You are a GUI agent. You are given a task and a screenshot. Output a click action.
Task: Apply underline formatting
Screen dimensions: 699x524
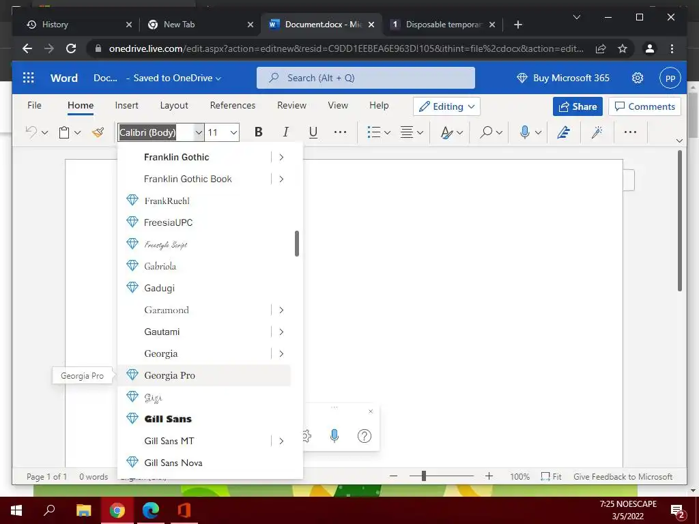click(313, 132)
